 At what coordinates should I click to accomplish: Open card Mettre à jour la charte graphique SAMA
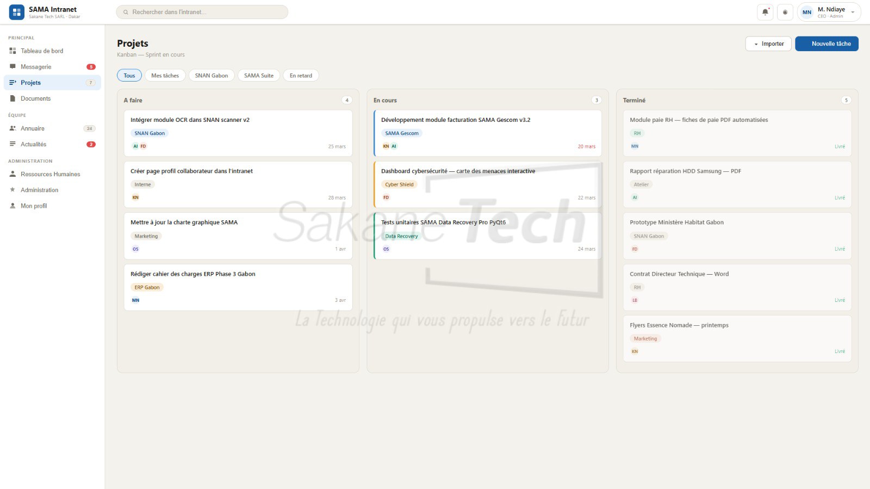tap(238, 236)
